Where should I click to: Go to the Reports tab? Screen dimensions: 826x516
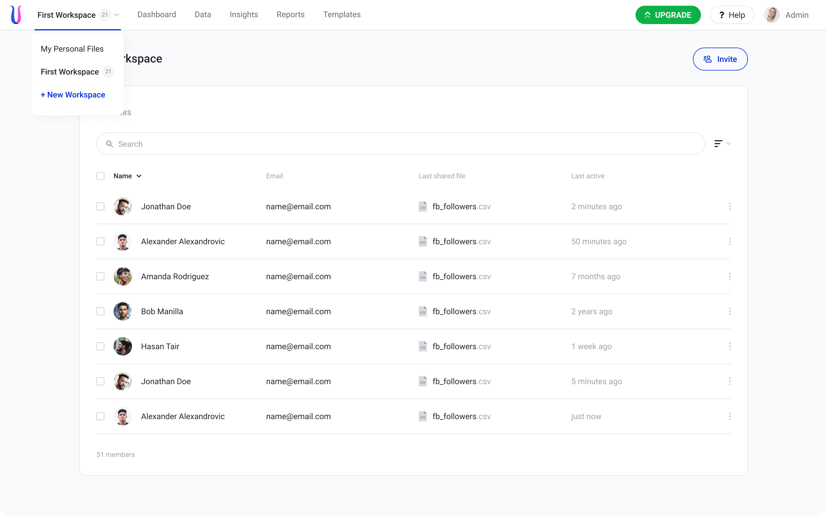pyautogui.click(x=291, y=15)
